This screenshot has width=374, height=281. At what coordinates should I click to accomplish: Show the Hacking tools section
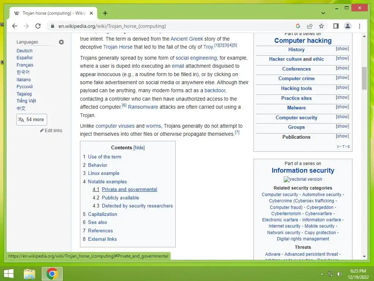342,87
